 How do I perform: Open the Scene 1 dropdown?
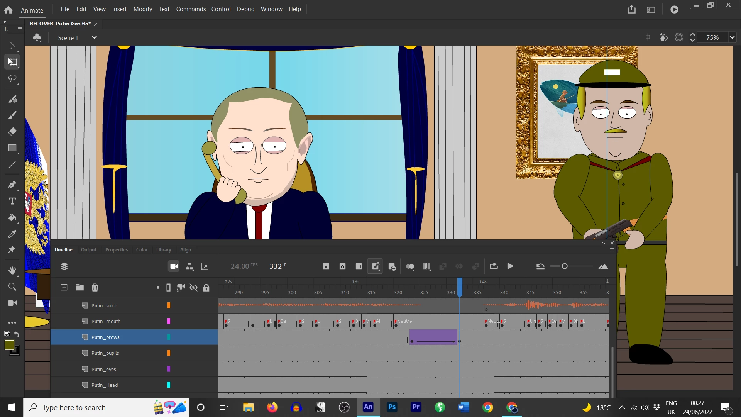[x=94, y=37]
